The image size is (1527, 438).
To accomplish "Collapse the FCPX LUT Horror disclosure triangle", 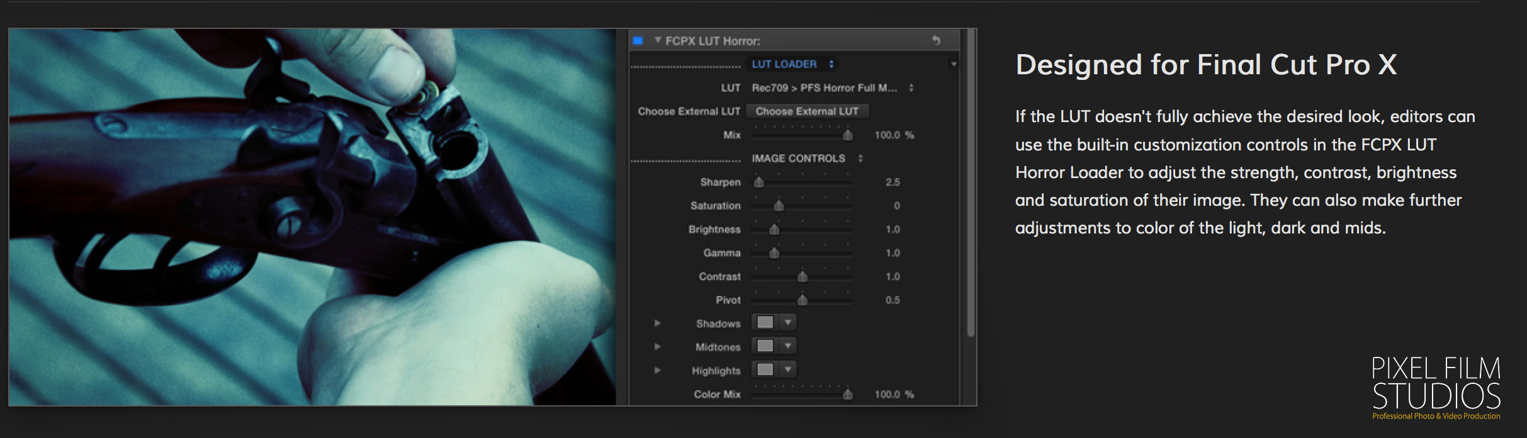I will tap(658, 40).
